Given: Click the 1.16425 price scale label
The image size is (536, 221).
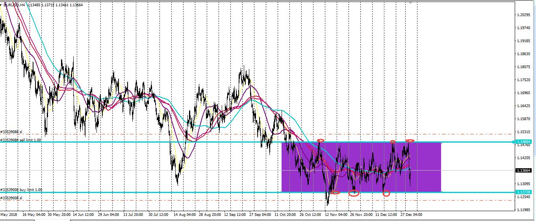Looking at the screenshot, I should click(x=523, y=106).
